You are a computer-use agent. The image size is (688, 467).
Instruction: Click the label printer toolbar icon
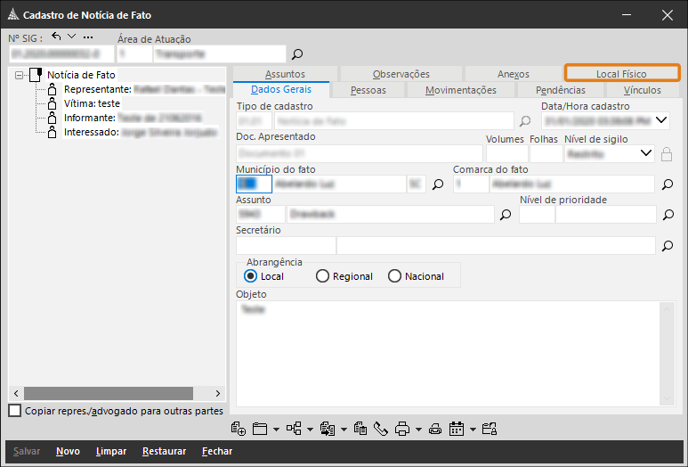coord(435,430)
